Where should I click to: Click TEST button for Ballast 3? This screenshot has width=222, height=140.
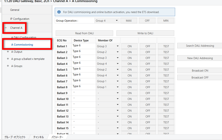click(x=166, y=58)
